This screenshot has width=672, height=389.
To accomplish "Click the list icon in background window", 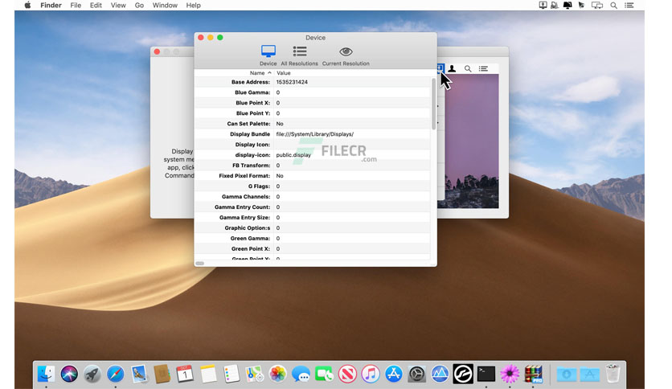I will [483, 68].
